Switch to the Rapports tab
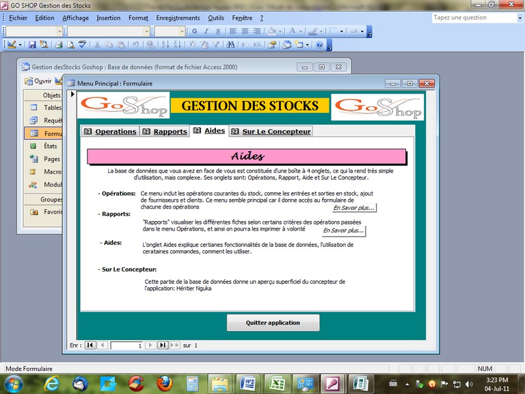This screenshot has height=394, width=525. click(165, 131)
